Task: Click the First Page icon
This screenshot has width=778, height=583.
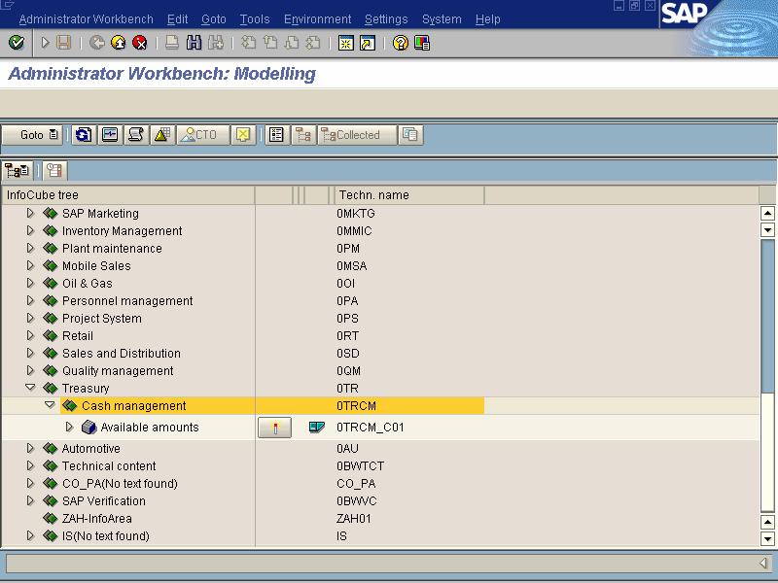Action: (x=248, y=43)
